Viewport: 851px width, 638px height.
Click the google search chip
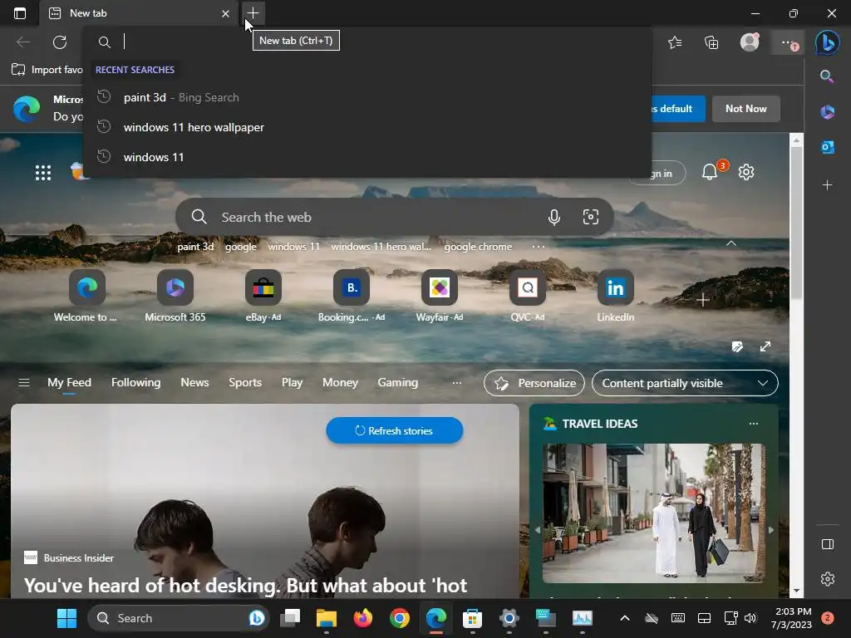click(x=241, y=247)
